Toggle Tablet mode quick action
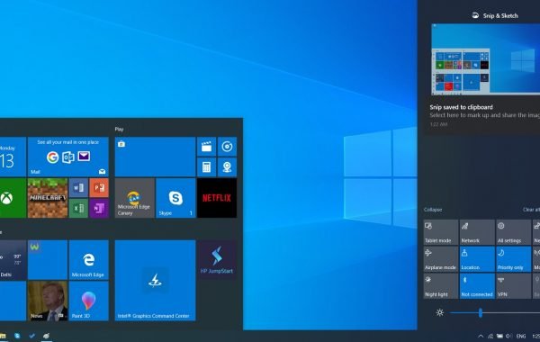The image size is (540, 342). coord(441,232)
